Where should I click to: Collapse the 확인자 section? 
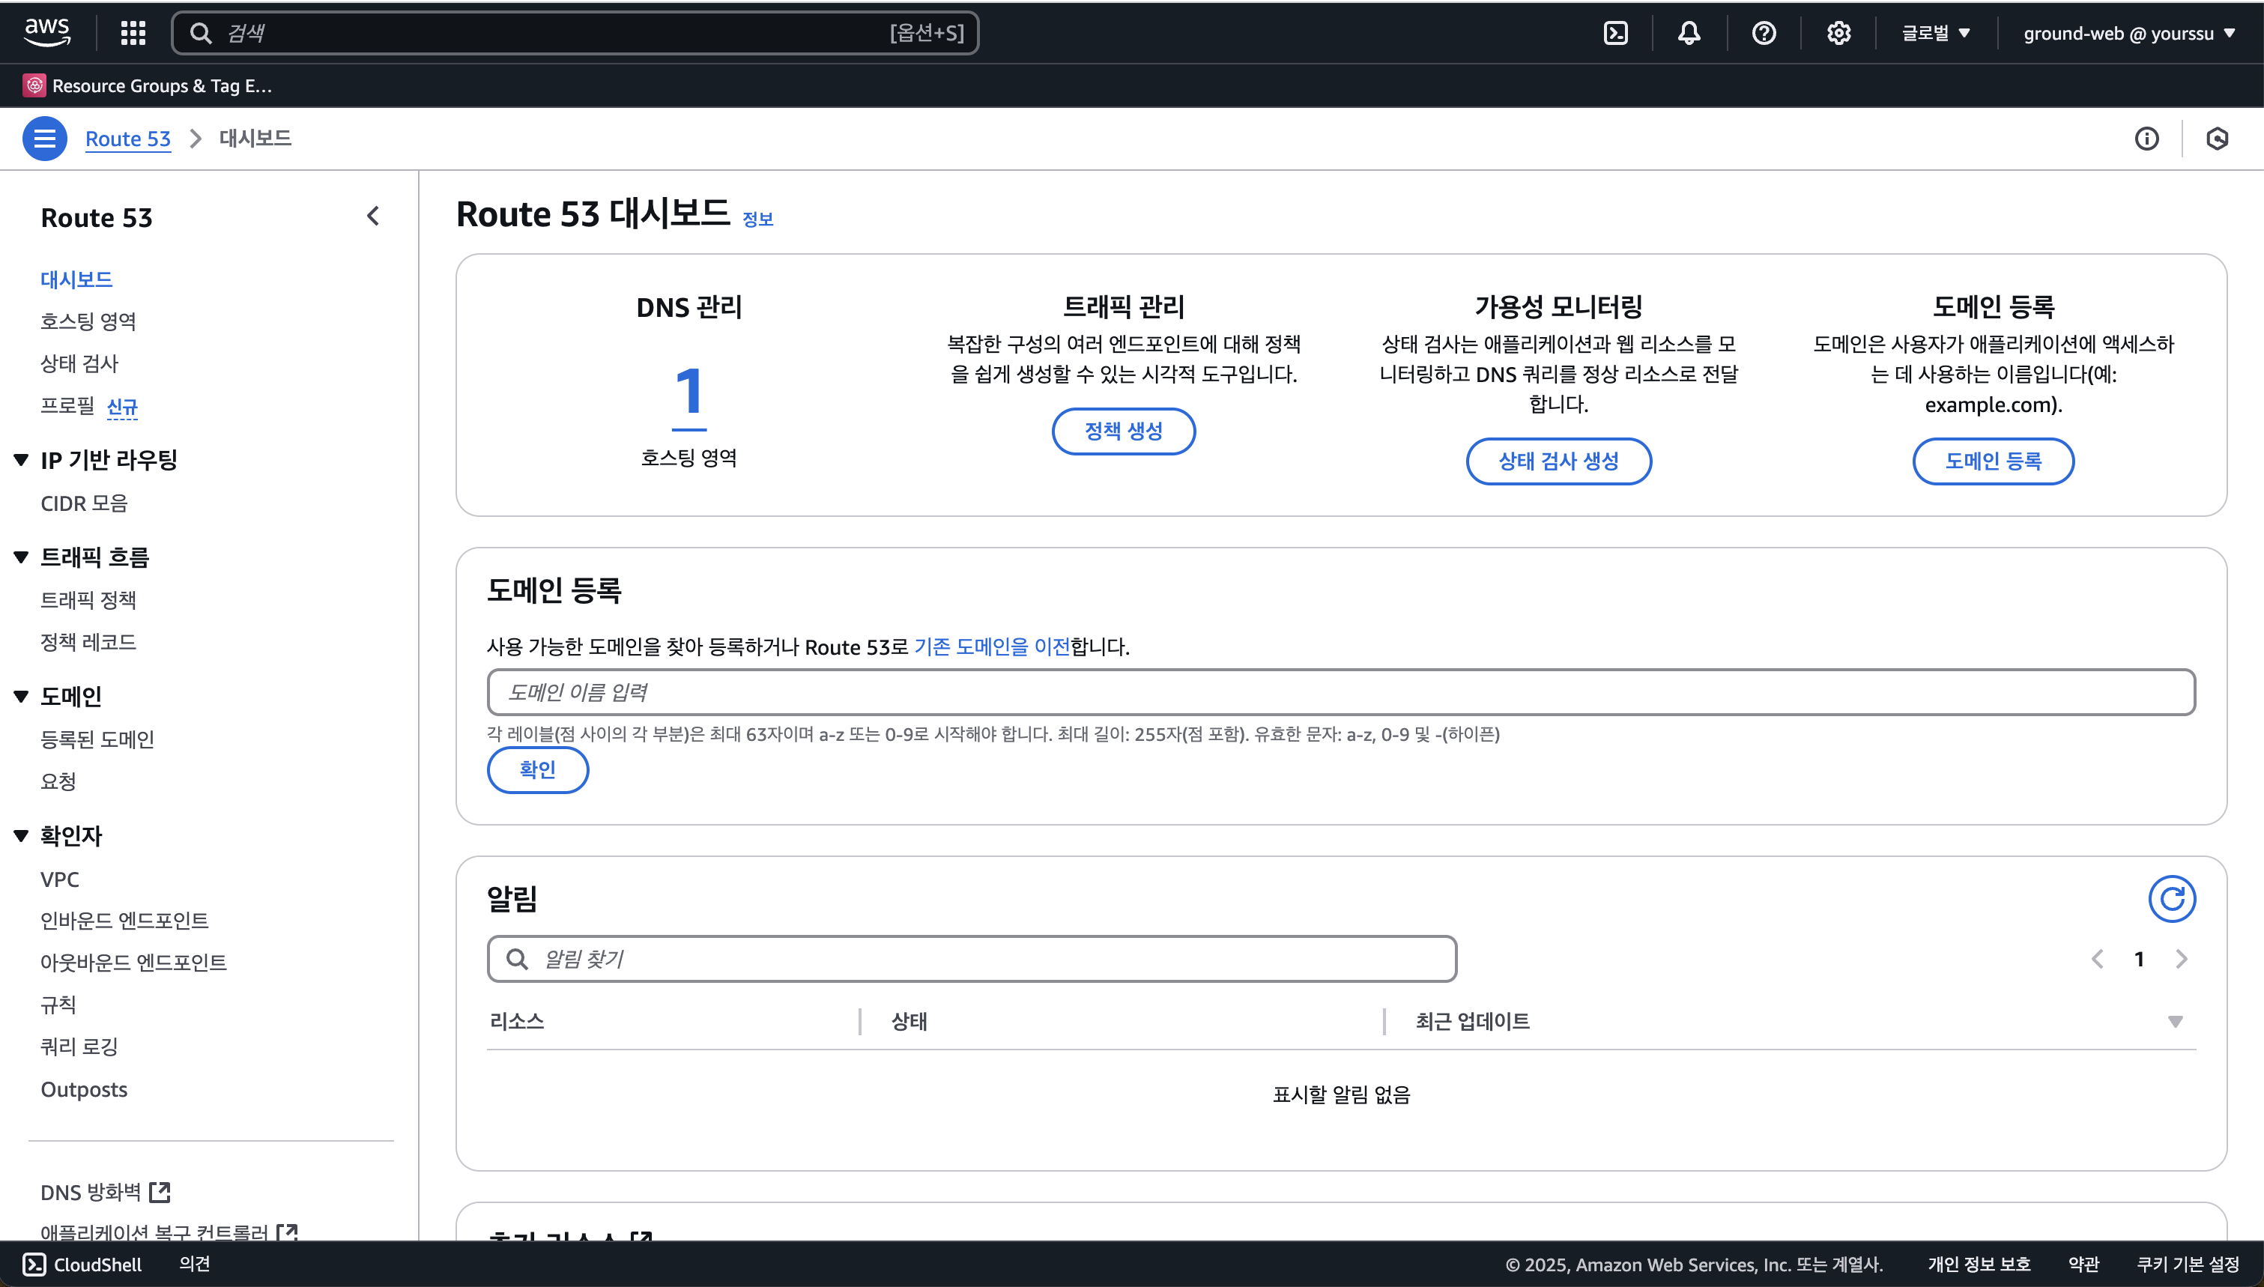21,836
